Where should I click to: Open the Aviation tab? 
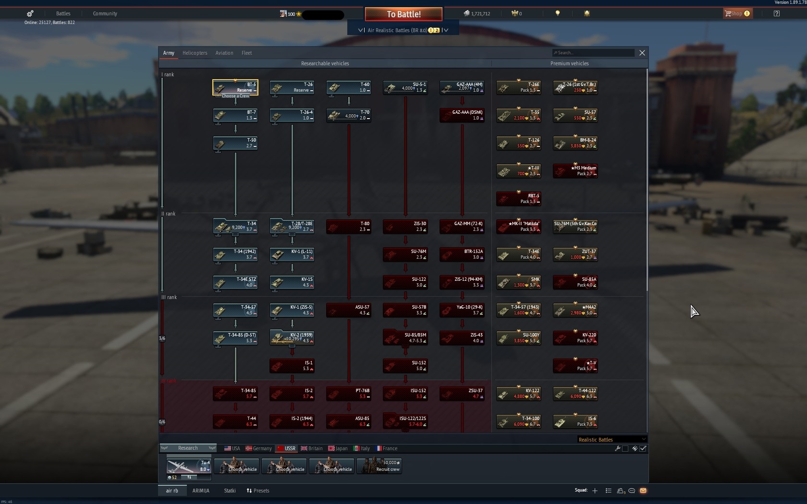point(224,53)
